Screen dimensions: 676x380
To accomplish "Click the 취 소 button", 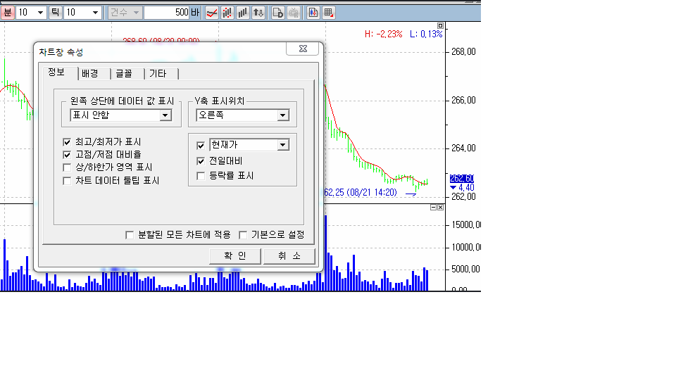I will [x=289, y=256].
